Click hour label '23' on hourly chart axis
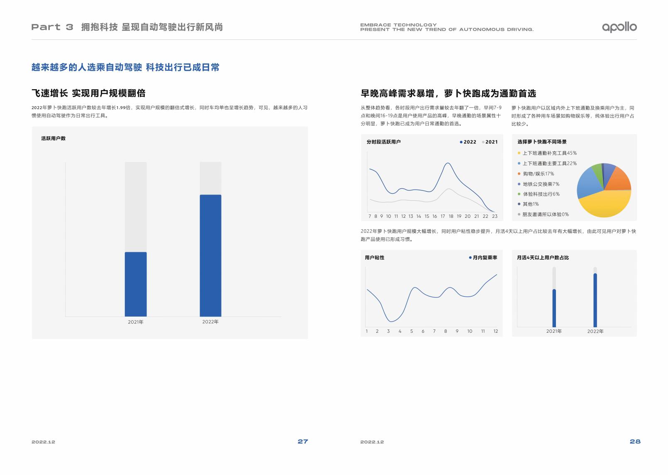Viewport: 668px width, 475px height. [x=495, y=216]
